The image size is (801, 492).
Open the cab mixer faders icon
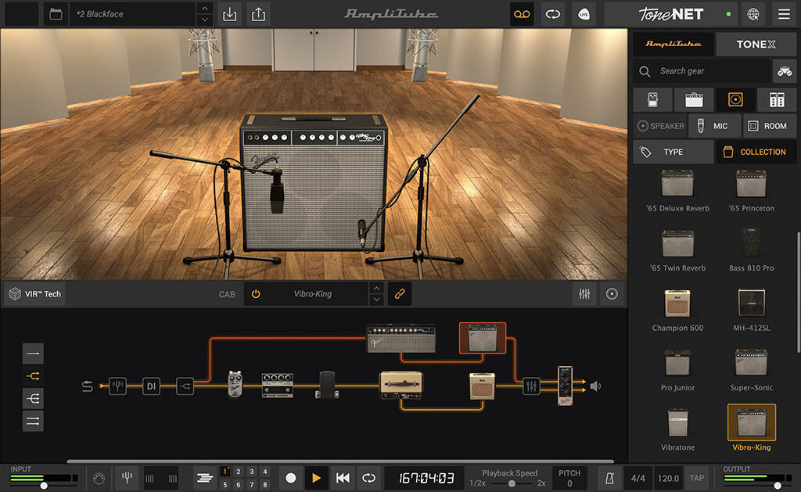(x=584, y=293)
